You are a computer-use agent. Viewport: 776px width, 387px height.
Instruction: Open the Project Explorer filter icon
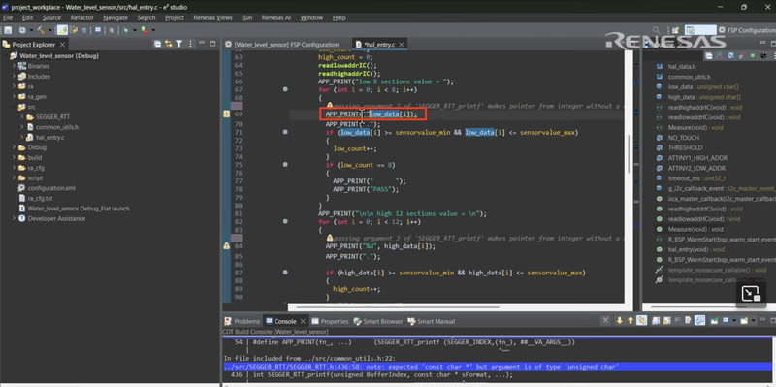pos(179,44)
